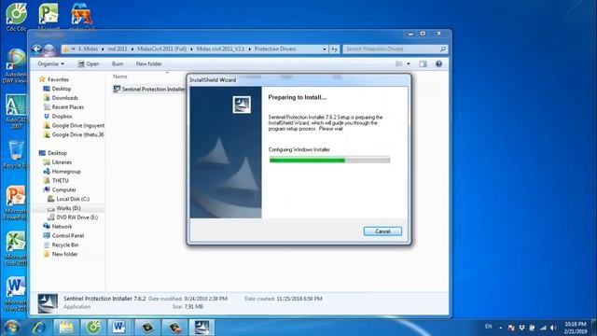597x336 pixels.
Task: Click Name column header
Action: click(x=120, y=77)
